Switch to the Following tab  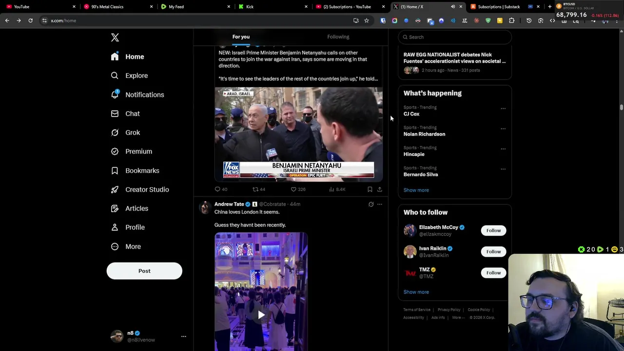tap(338, 37)
